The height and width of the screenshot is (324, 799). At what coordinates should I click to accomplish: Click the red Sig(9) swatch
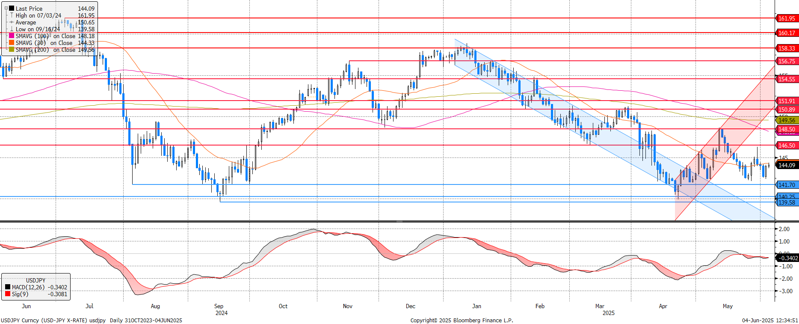pos(8,294)
